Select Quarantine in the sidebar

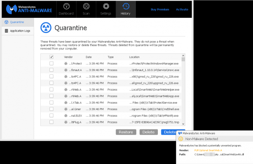(18, 22)
